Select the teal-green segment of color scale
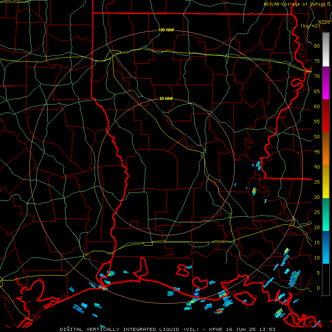Screen dimensions: 332x332 326,214
